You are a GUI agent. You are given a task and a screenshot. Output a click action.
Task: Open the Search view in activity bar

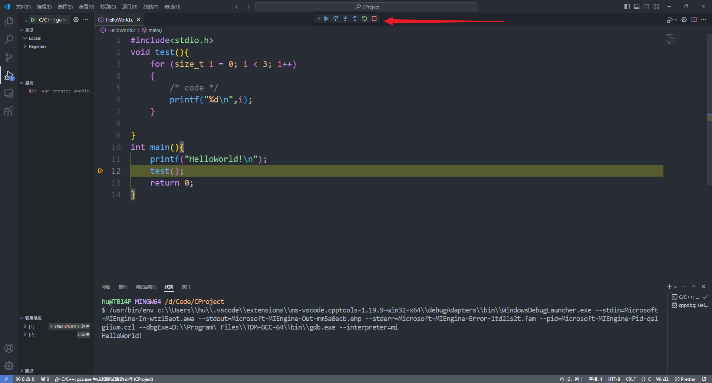coord(9,40)
